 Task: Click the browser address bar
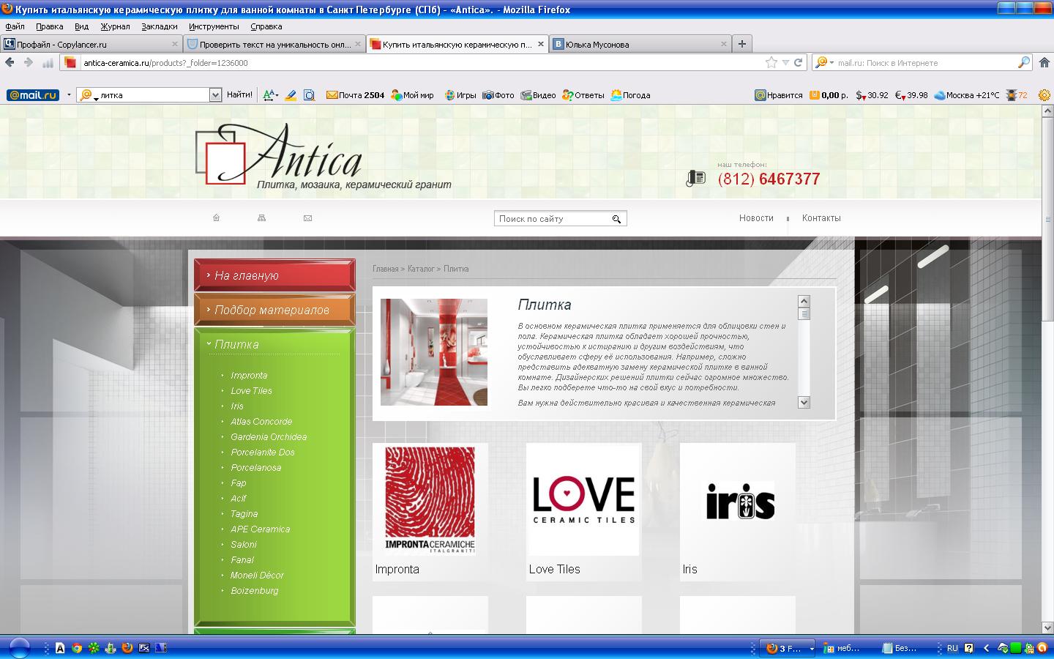(x=419, y=63)
